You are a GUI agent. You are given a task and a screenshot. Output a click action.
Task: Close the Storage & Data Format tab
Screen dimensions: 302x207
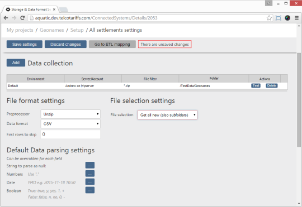coord(54,9)
